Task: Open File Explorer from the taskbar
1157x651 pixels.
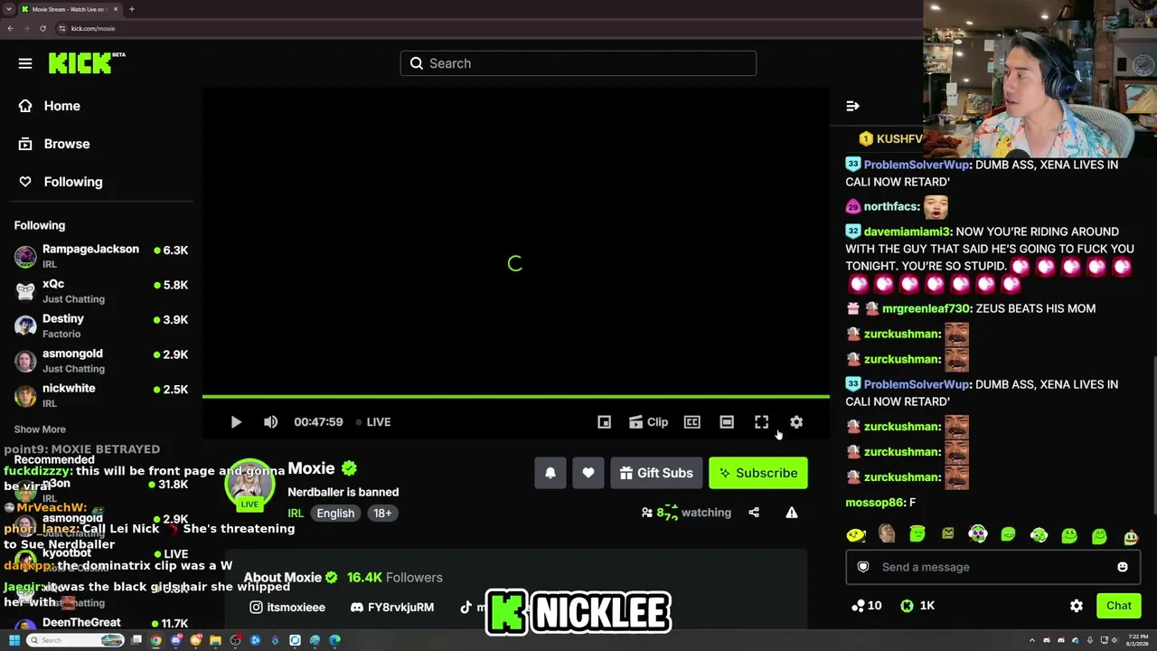Action: click(216, 641)
